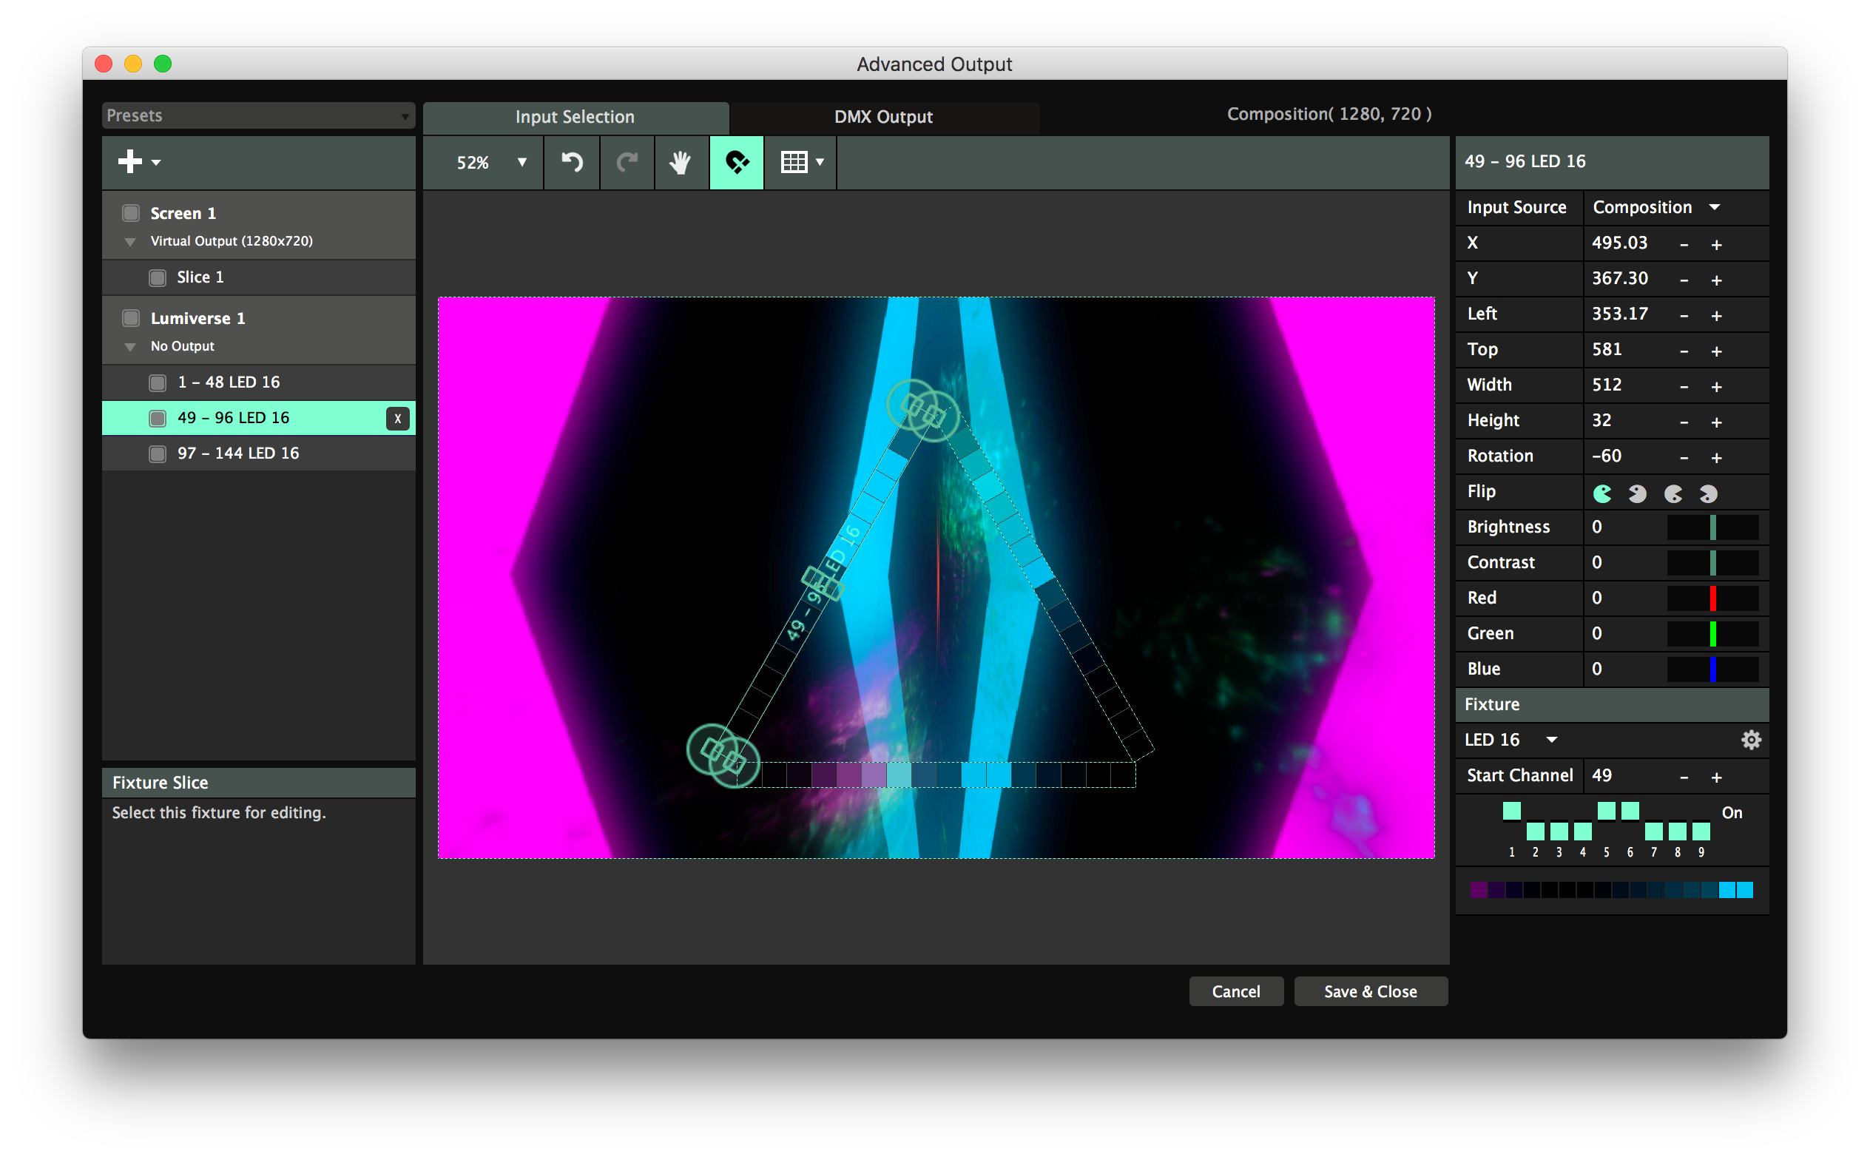Adjust the Red color slider
The image size is (1870, 1157).
1712,598
